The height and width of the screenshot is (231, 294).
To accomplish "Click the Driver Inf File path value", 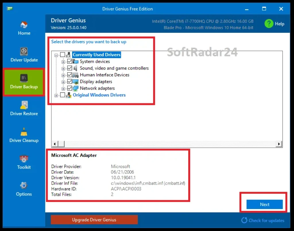I will (148, 183).
